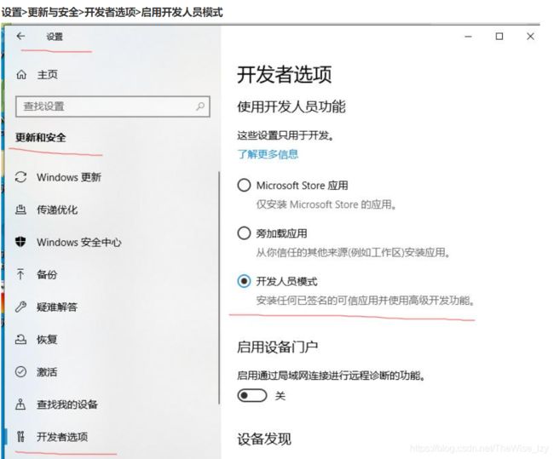This screenshot has height=459, width=554.
Task: Click the 设备发现 heading
Action: pyautogui.click(x=264, y=439)
